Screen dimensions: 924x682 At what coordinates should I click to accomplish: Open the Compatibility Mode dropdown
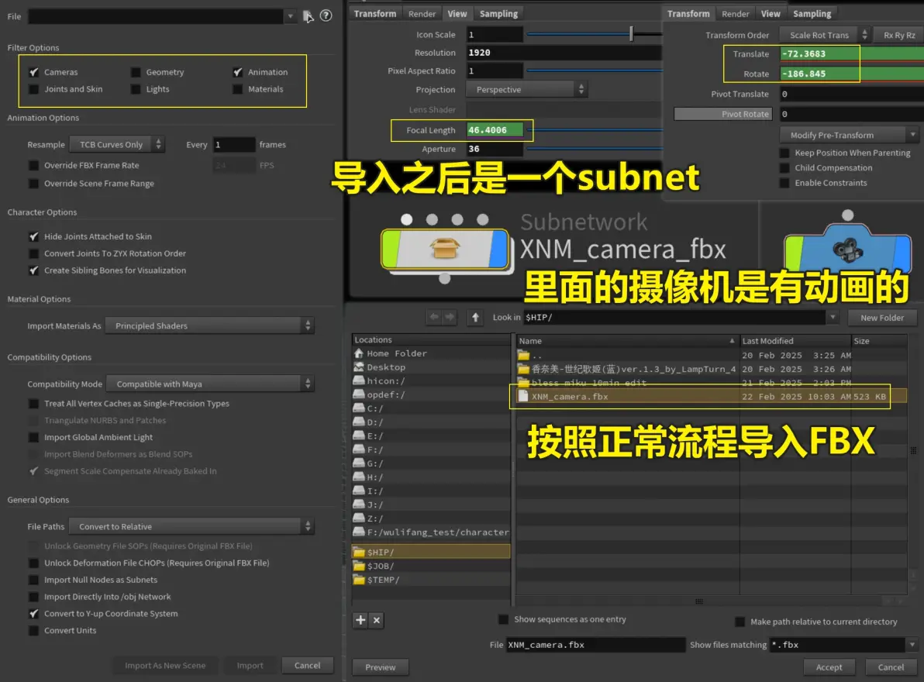click(210, 384)
